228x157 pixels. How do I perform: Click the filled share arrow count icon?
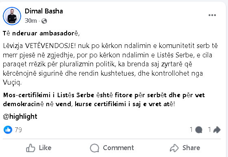pyautogui.click(x=217, y=130)
